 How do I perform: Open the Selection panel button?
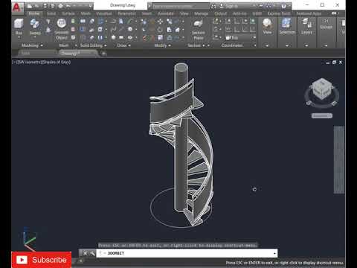coord(287,27)
